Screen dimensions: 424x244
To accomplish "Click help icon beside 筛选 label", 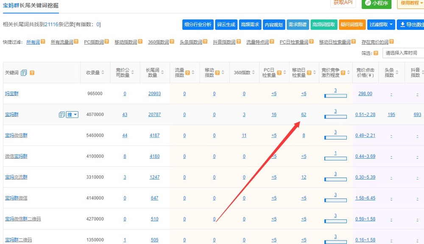I will point(376,53).
